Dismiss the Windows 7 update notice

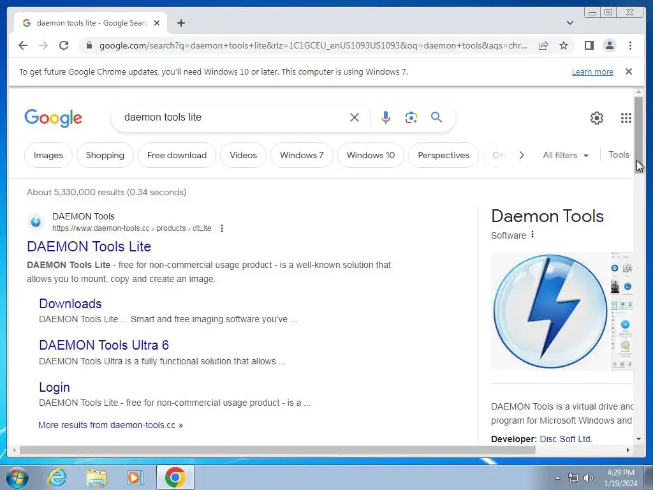pyautogui.click(x=629, y=71)
